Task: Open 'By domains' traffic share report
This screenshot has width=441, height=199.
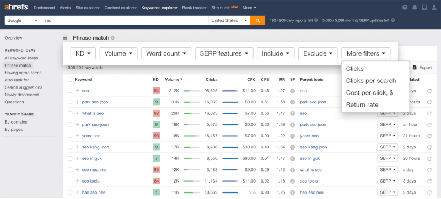Action: [16, 122]
